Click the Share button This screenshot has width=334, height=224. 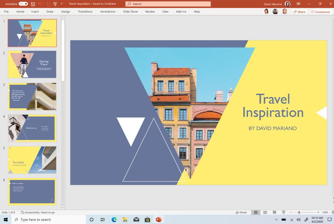pos(299,11)
